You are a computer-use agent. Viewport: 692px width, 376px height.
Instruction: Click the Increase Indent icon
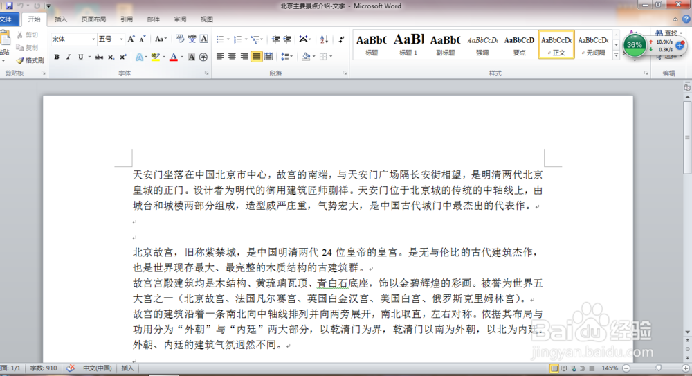(287, 39)
